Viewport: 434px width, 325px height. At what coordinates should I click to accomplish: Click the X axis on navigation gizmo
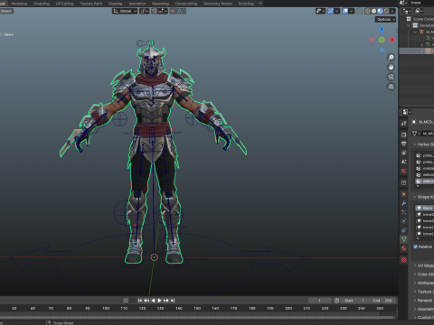click(392, 40)
